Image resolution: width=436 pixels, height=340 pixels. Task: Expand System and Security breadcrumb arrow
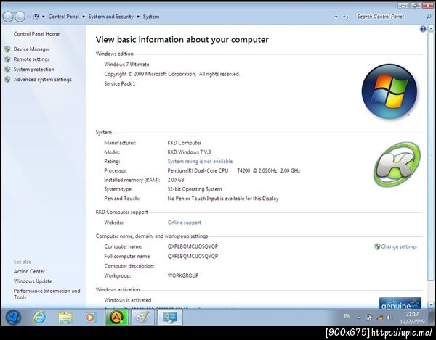coord(138,17)
